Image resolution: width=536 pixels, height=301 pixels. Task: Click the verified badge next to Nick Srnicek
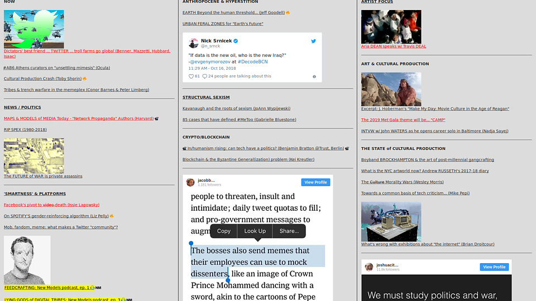click(x=236, y=41)
